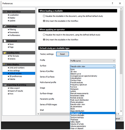
Task: Open the Export of results page
Action: click(16, 91)
